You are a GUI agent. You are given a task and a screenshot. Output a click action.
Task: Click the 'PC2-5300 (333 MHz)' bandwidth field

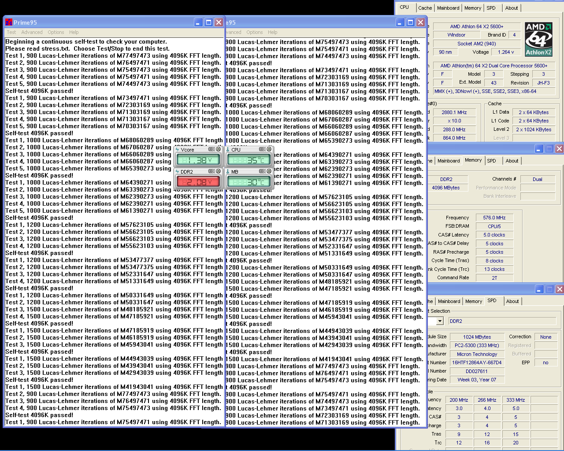[x=477, y=345]
